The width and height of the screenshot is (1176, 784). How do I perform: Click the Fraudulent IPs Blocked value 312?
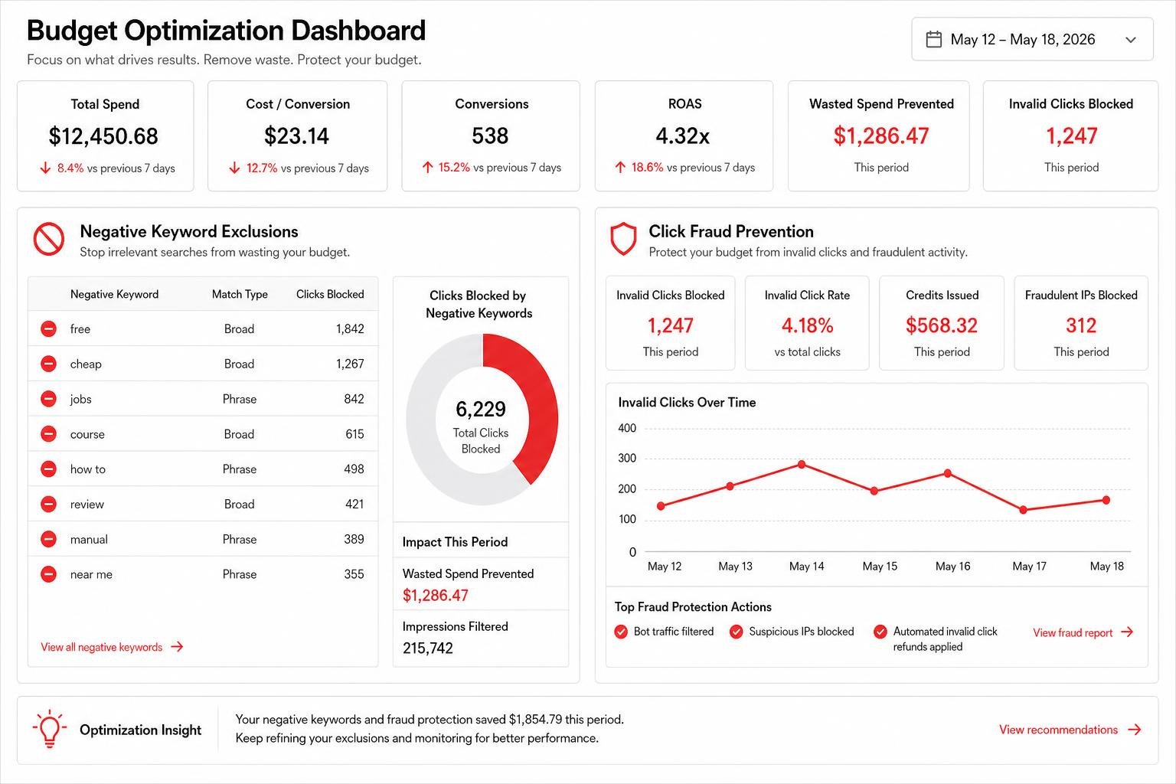point(1081,326)
